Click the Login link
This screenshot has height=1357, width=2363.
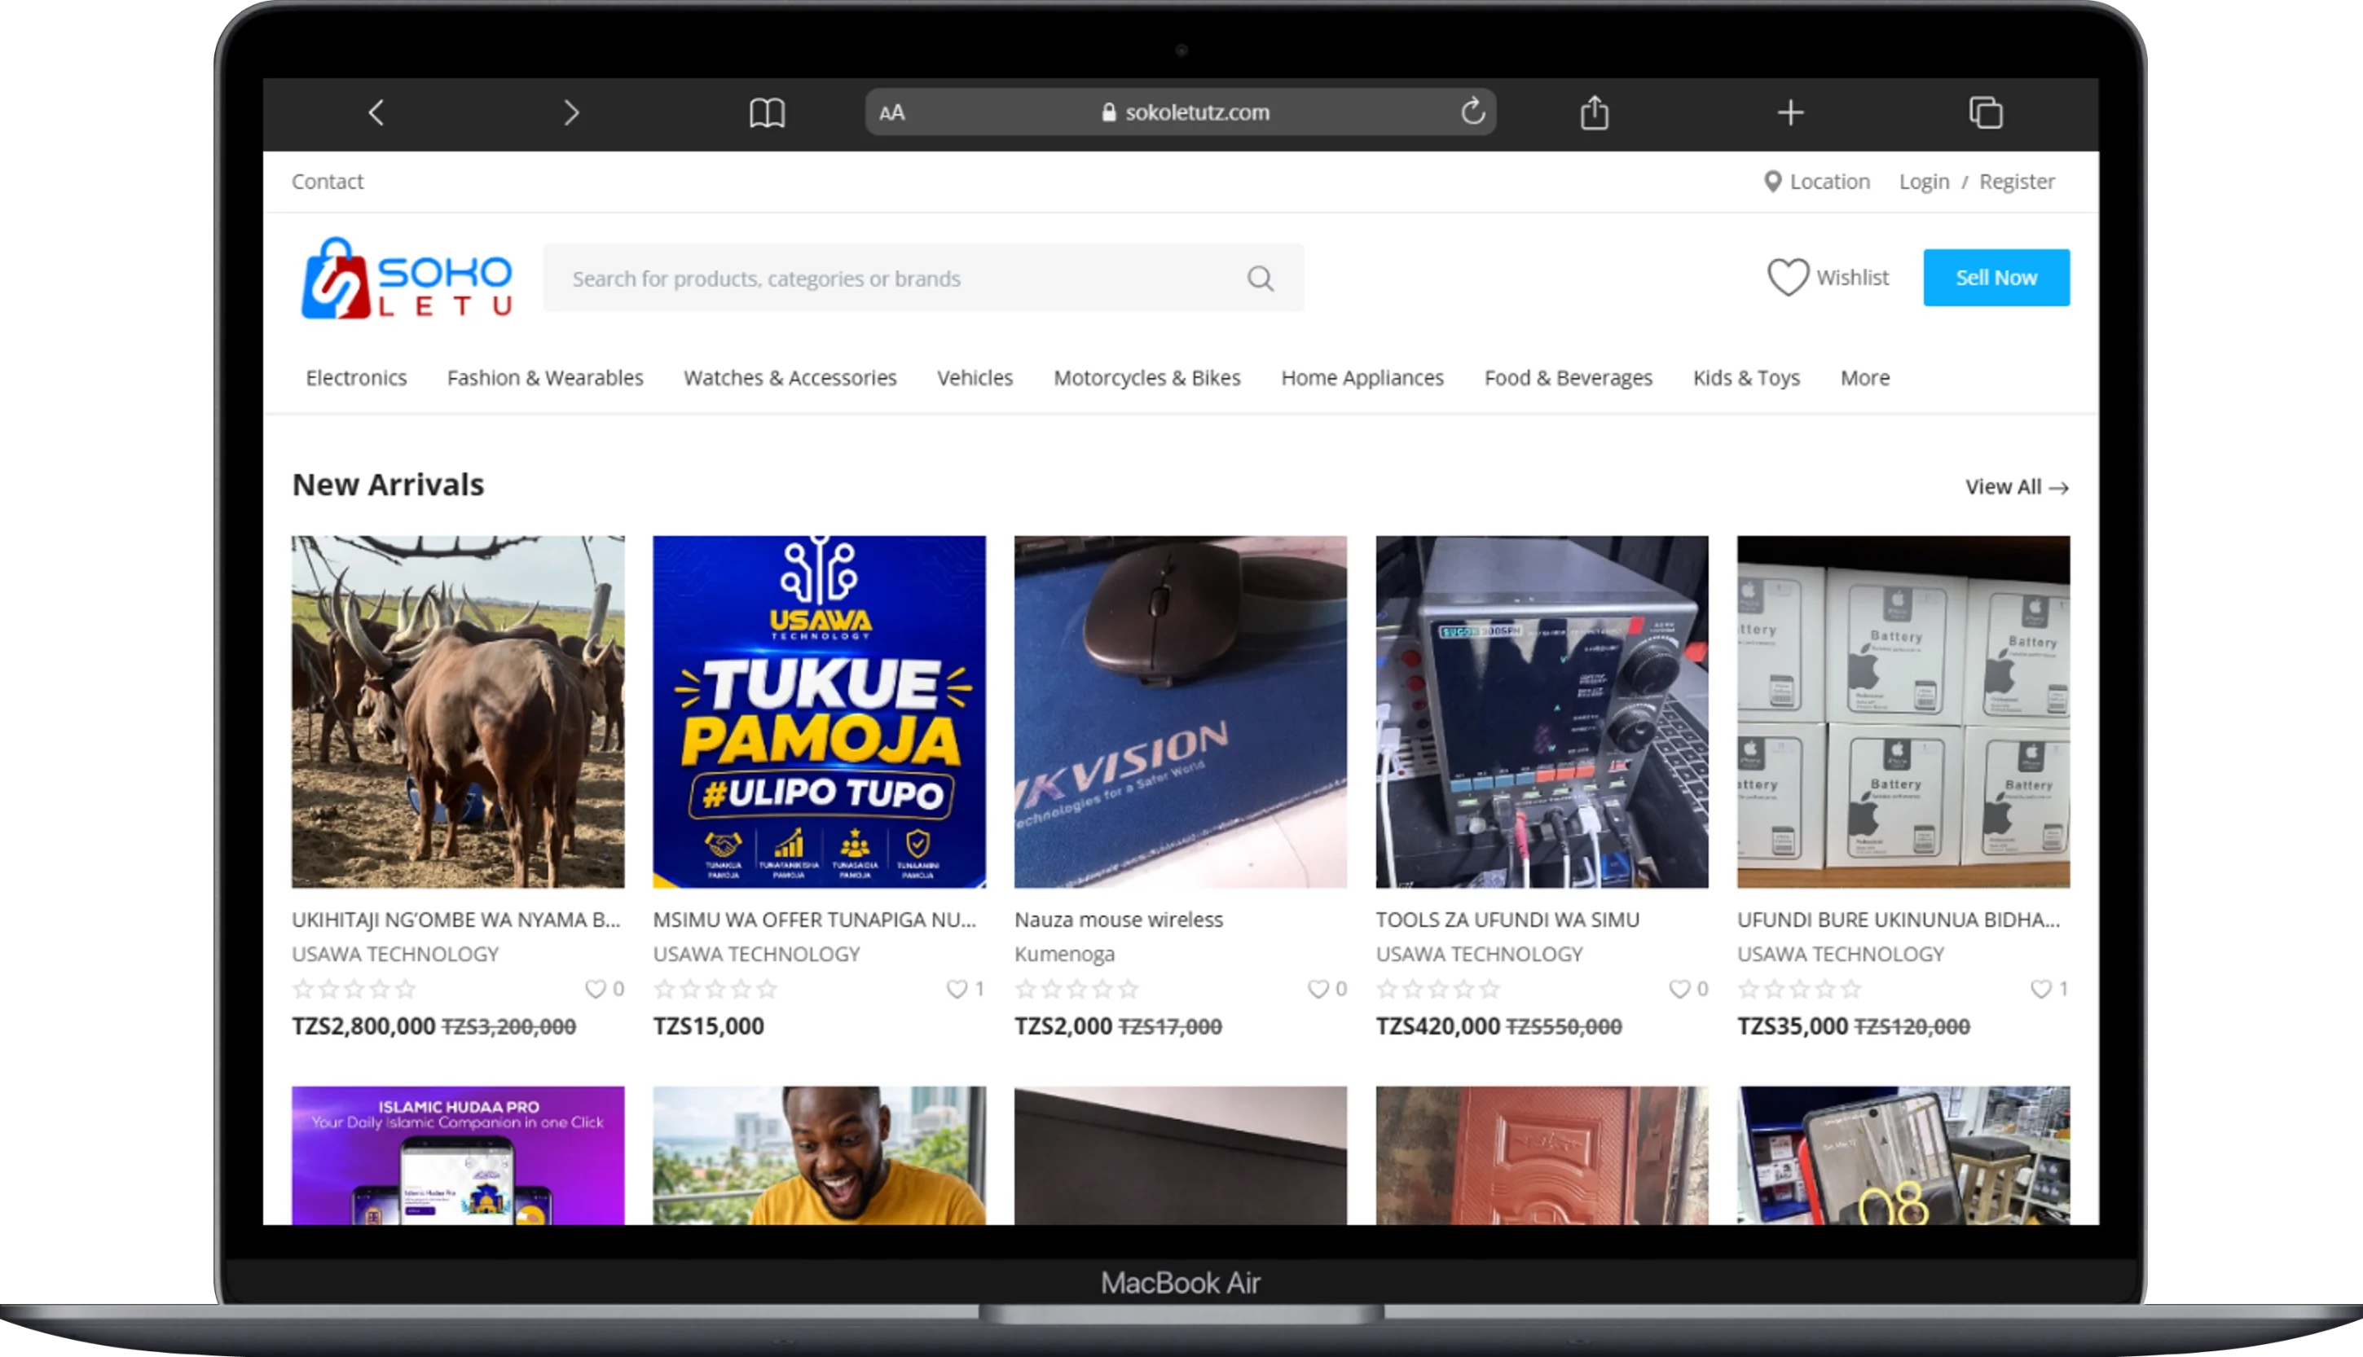1924,181
